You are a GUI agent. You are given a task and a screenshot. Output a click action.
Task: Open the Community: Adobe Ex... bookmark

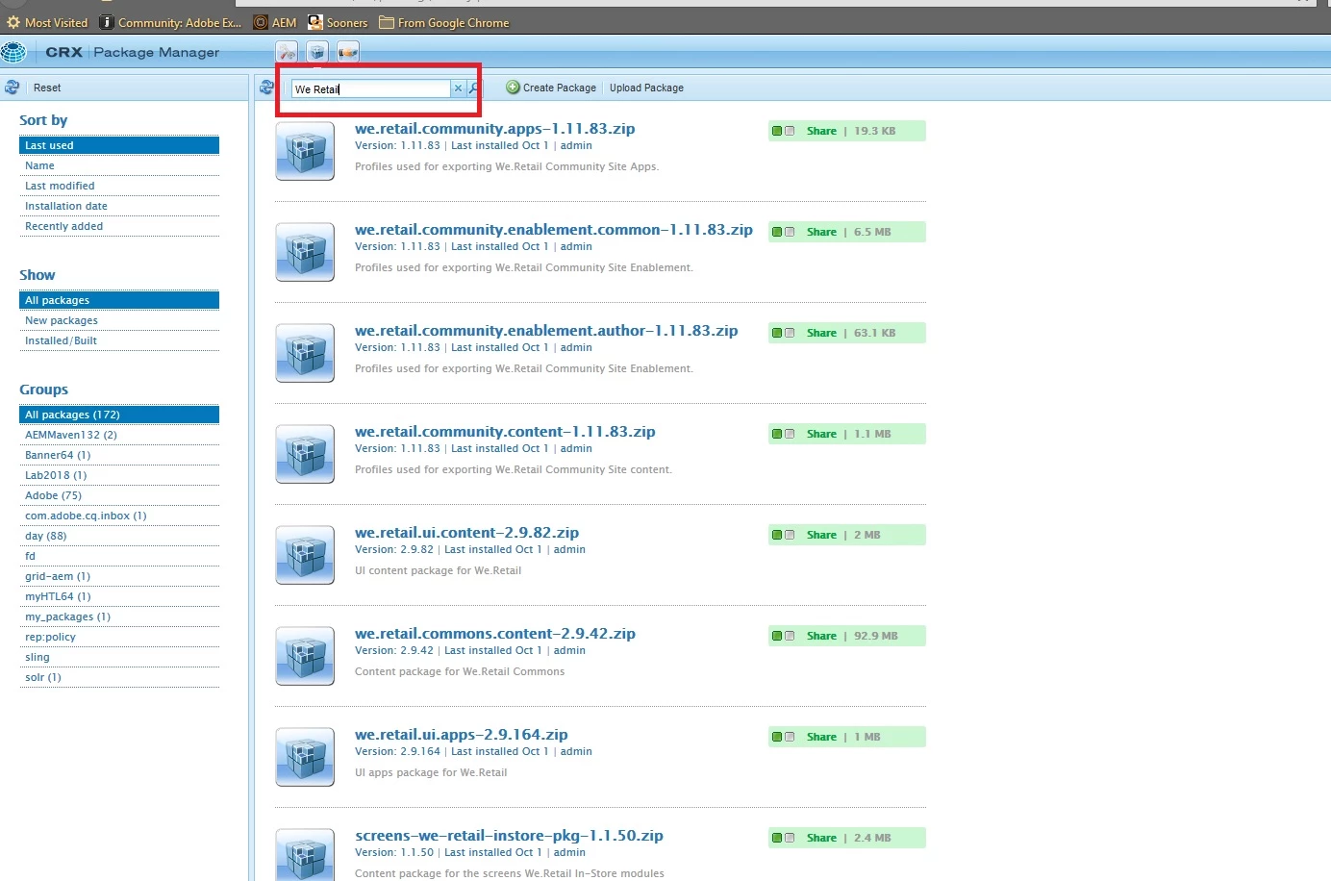pyautogui.click(x=171, y=22)
